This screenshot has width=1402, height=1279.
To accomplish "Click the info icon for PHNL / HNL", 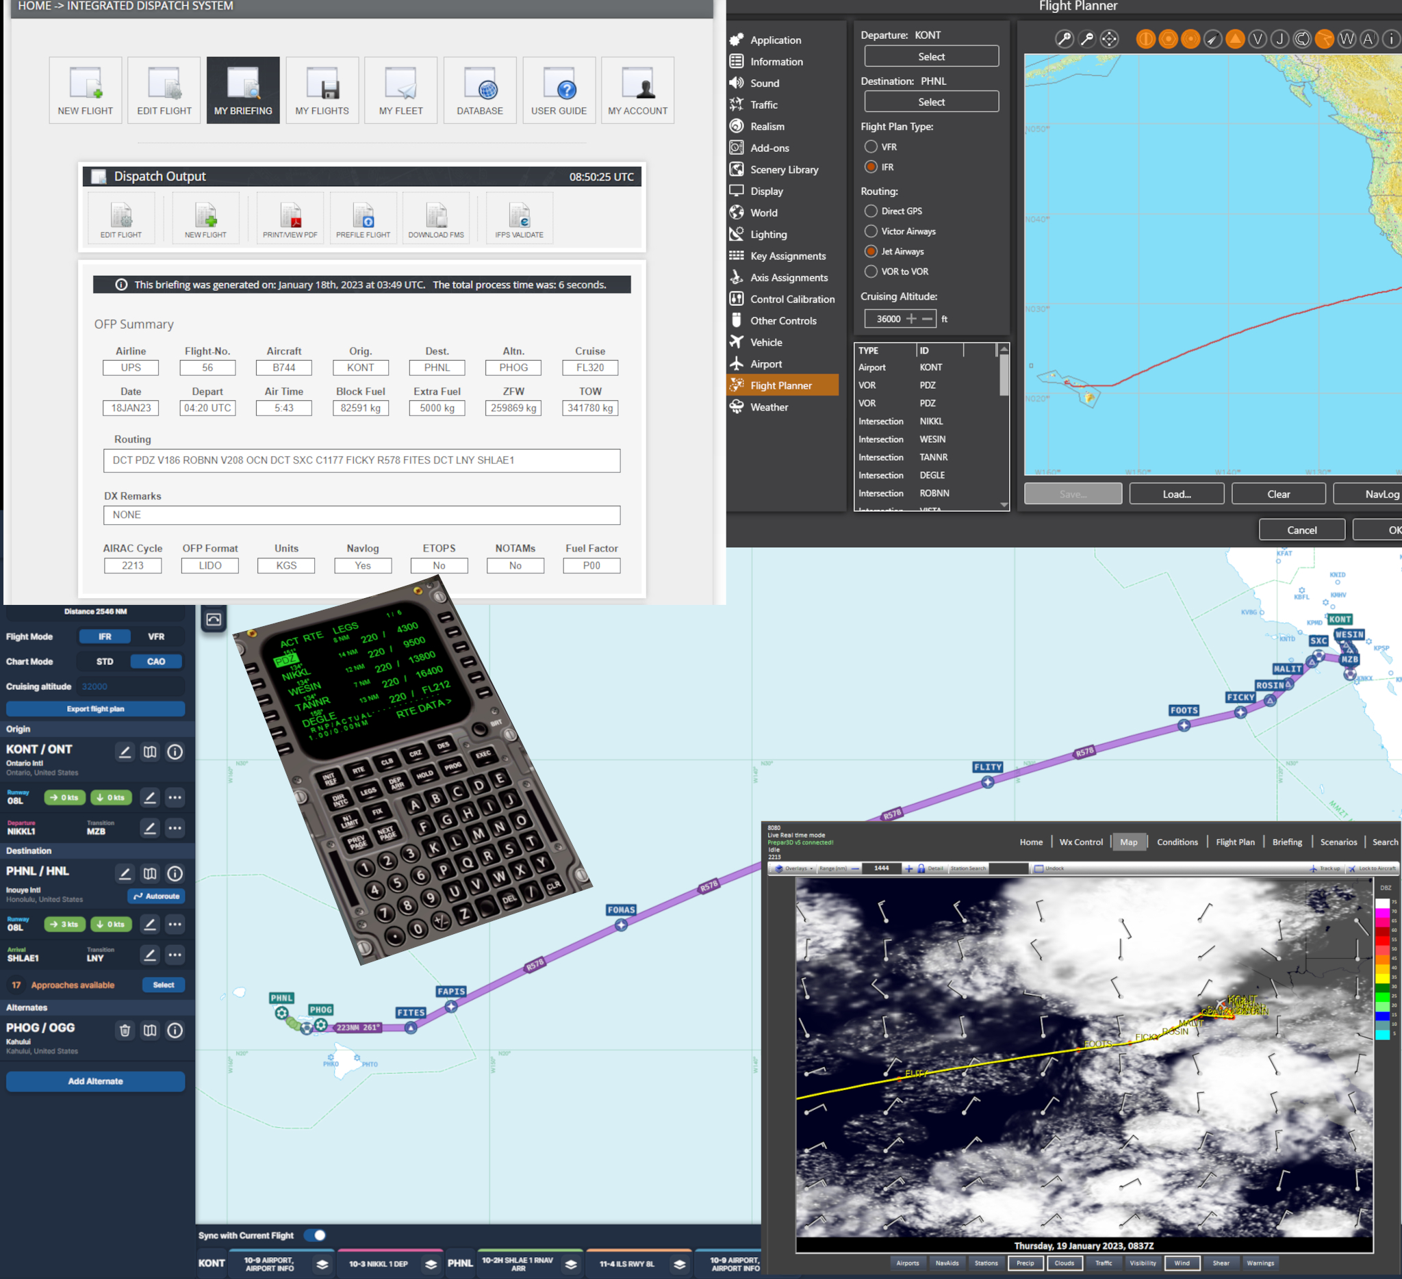I will point(175,873).
